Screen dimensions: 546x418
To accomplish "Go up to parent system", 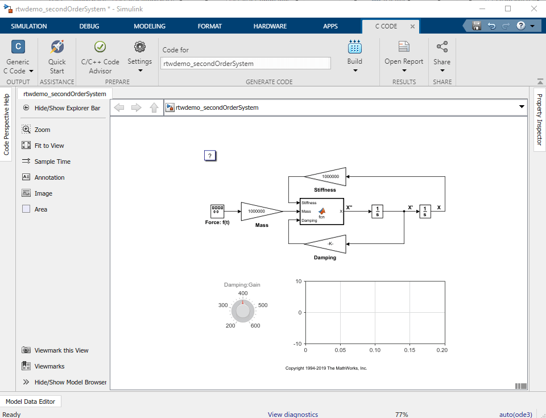I will (154, 107).
